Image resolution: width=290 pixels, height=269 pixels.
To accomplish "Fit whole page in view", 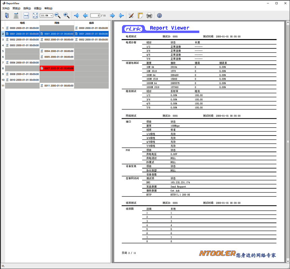I will coord(35,16).
